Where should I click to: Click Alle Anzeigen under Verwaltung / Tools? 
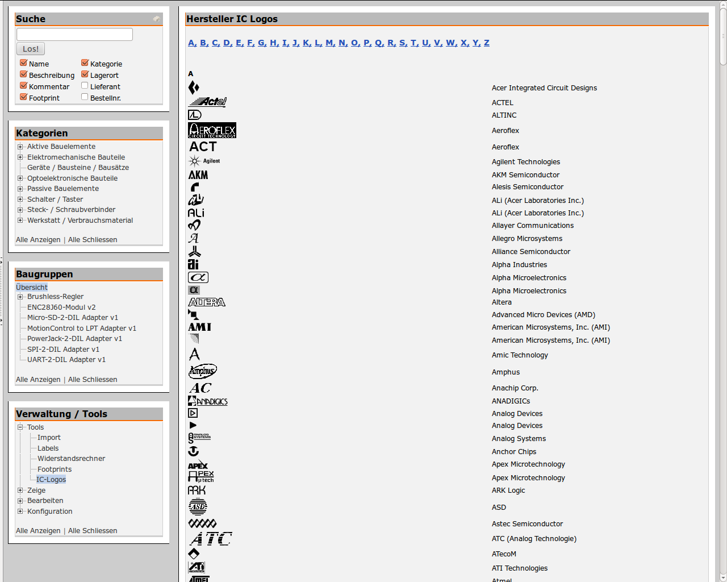(38, 531)
